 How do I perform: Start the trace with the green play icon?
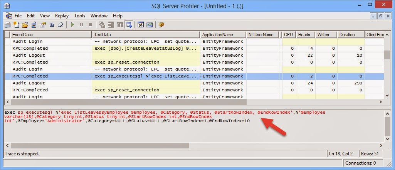coord(72,25)
